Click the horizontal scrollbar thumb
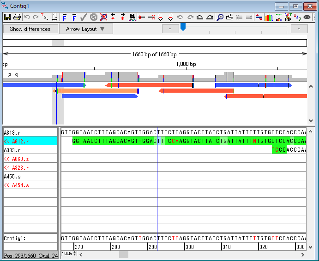Image resolution: width=319 pixels, height=261 pixels. click(x=123, y=255)
